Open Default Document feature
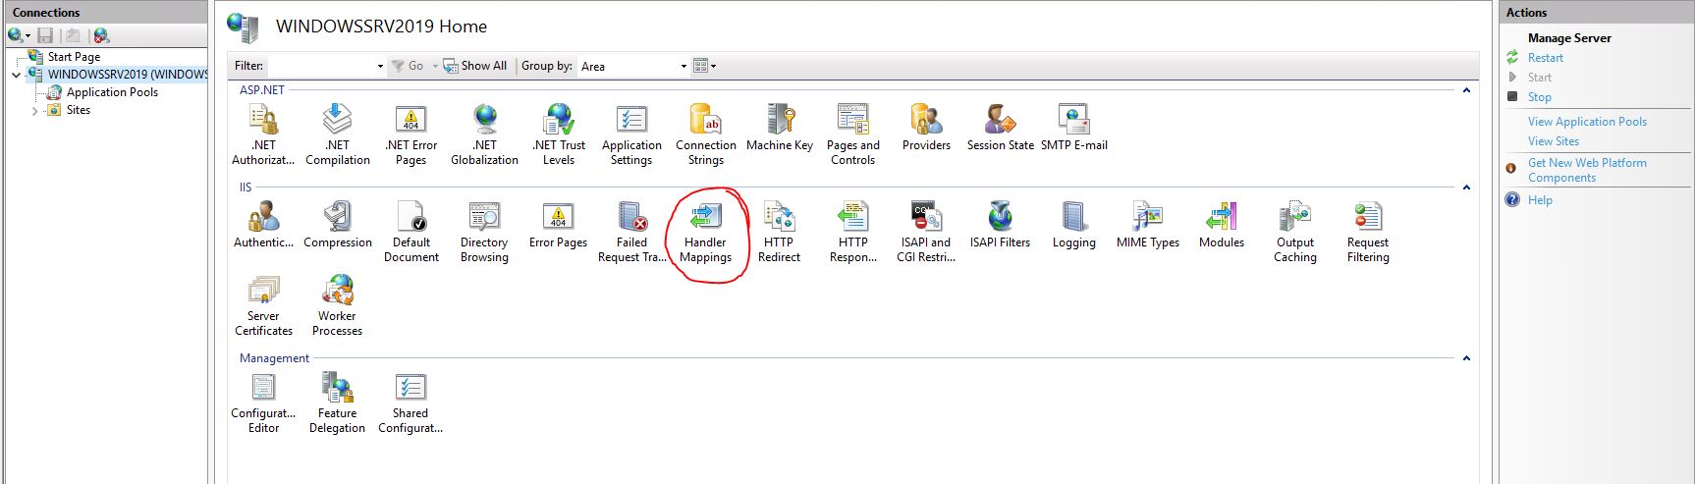The width and height of the screenshot is (1695, 484). pyautogui.click(x=410, y=232)
